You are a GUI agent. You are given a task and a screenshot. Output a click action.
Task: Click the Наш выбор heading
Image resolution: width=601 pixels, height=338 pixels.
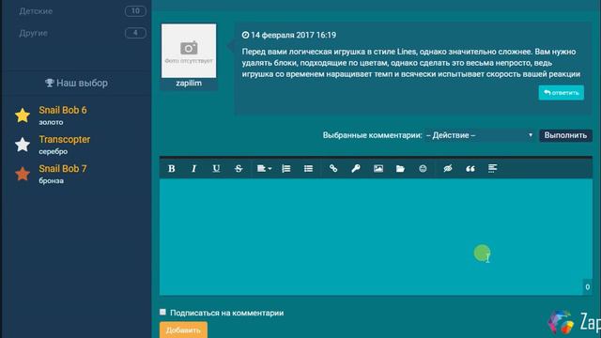(76, 83)
